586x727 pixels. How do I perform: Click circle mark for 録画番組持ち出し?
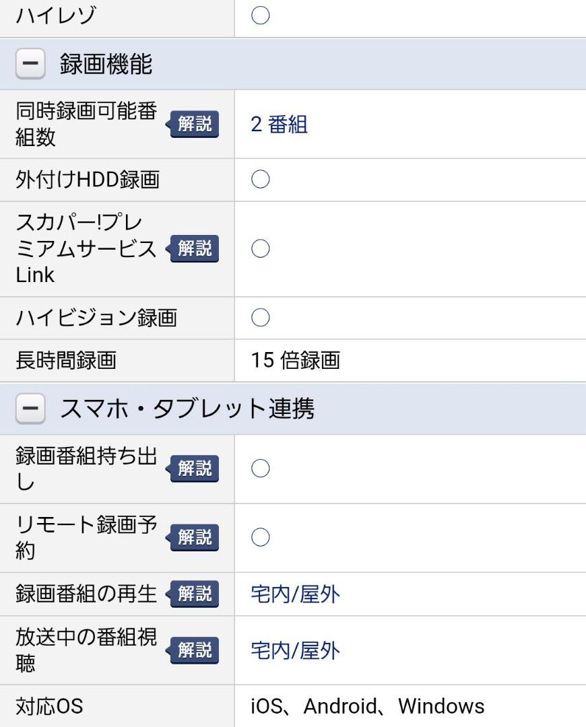pos(260,469)
